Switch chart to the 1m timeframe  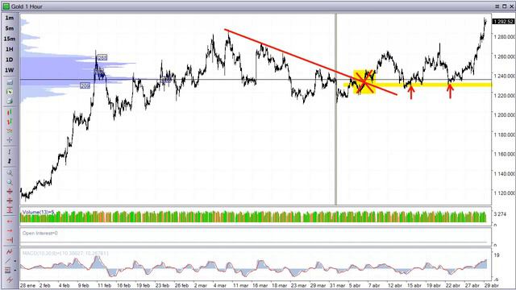pos(10,18)
